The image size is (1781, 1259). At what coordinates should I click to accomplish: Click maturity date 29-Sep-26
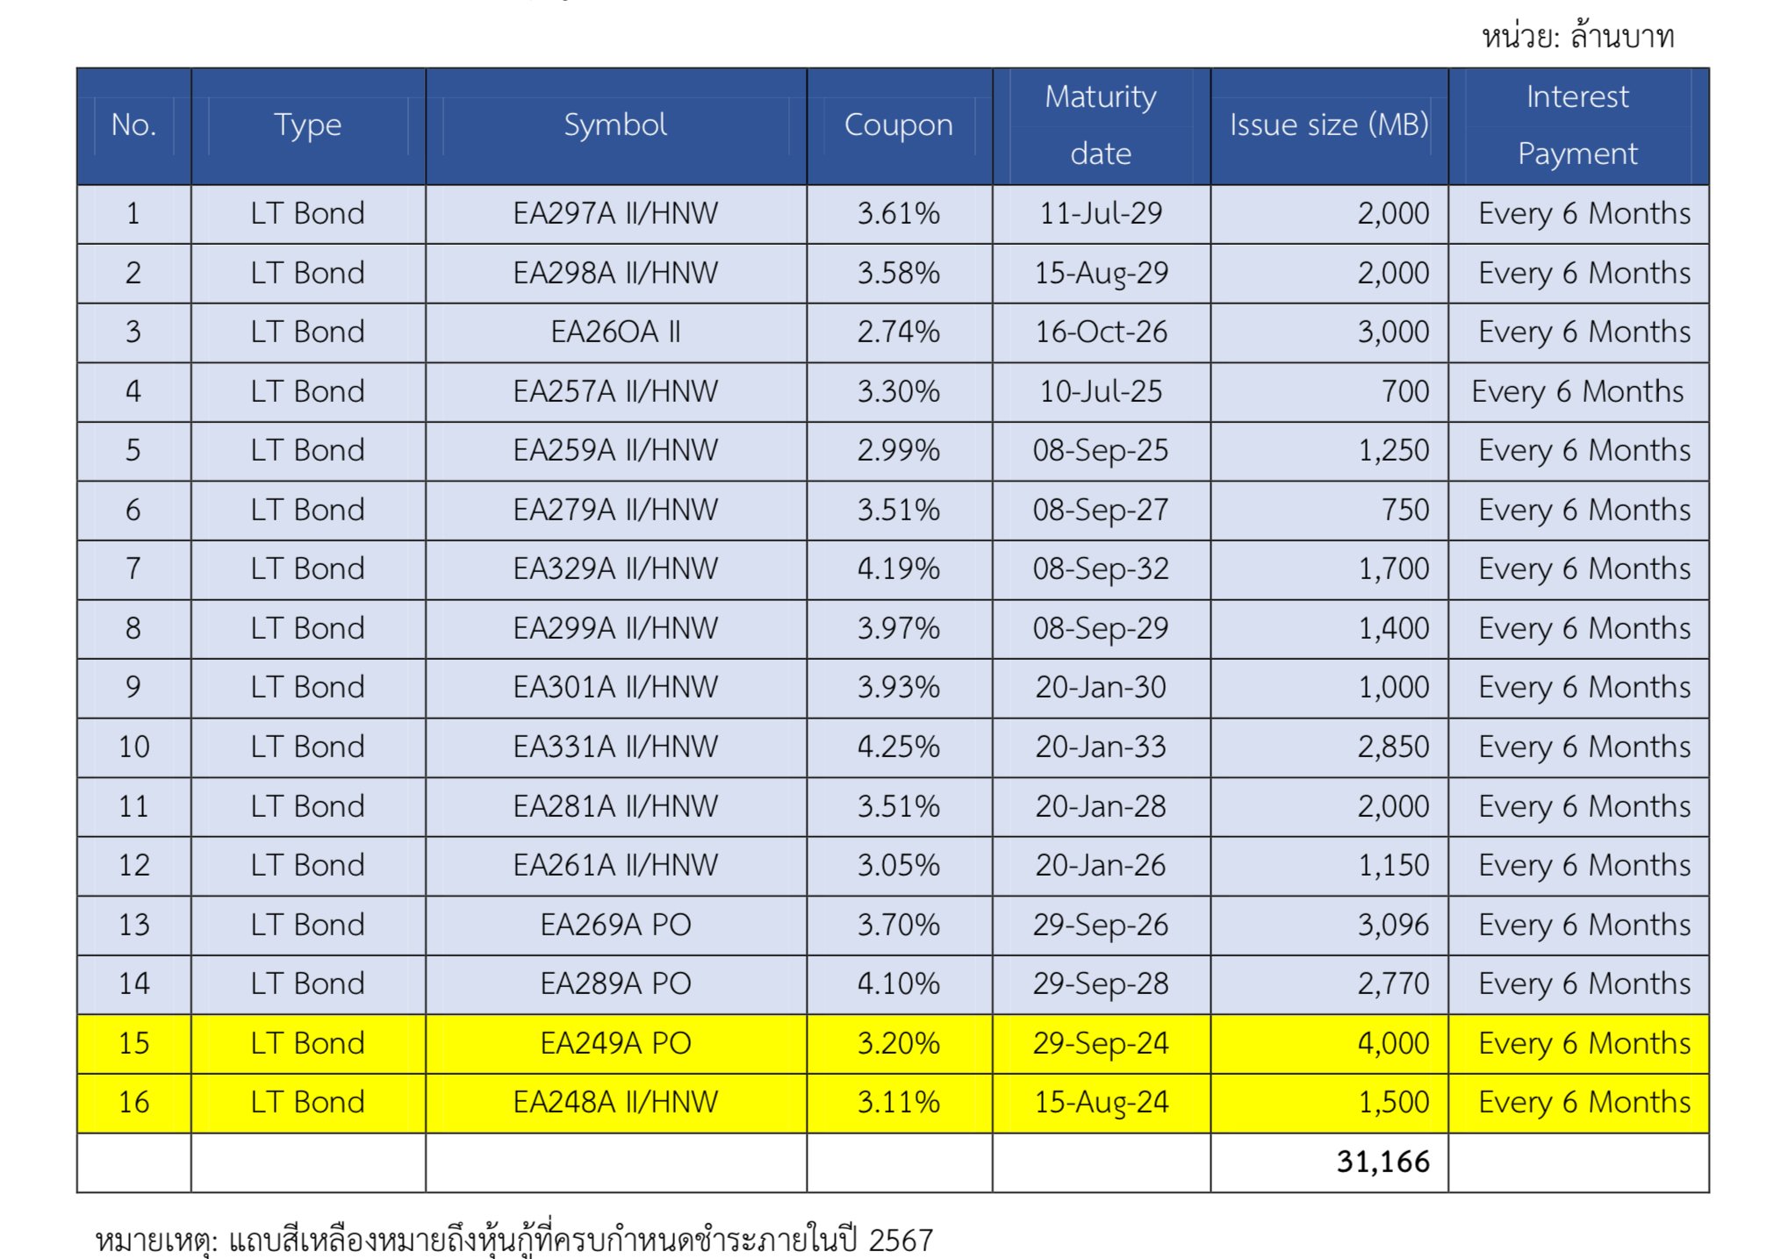pyautogui.click(x=1101, y=926)
